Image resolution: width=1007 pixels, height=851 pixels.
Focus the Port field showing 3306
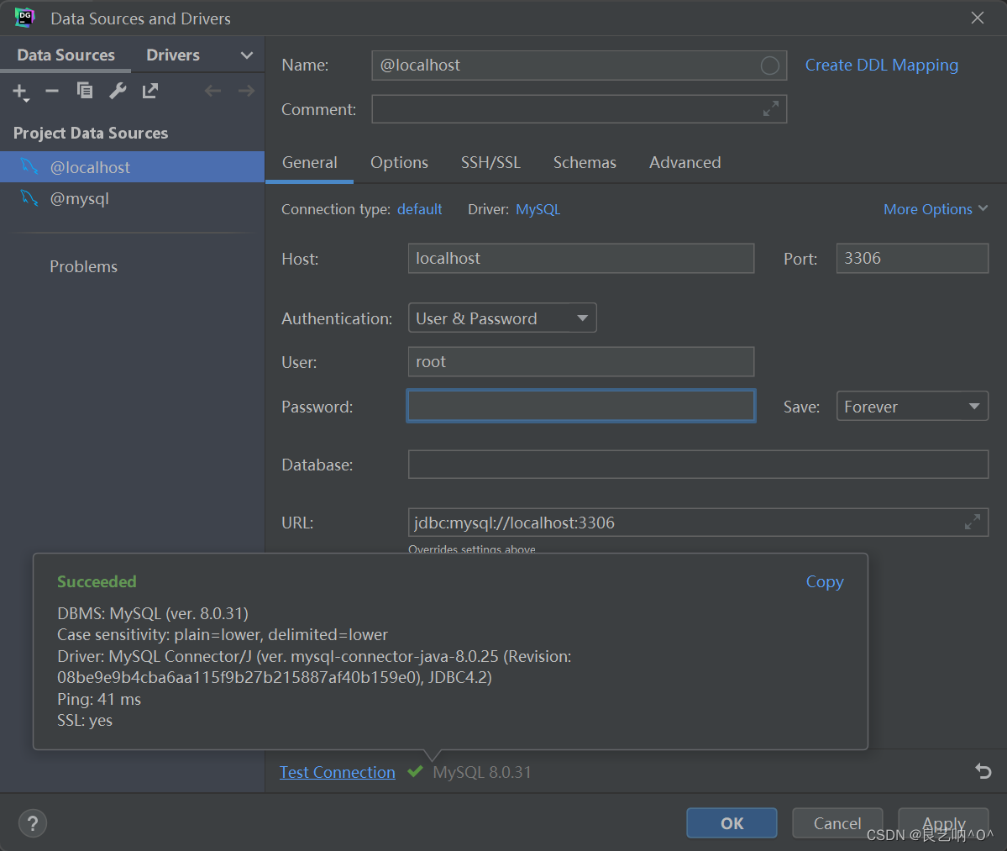(x=912, y=258)
